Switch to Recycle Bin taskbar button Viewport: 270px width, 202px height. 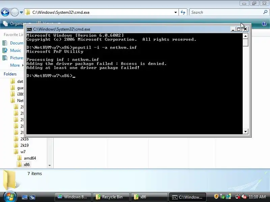111,197
